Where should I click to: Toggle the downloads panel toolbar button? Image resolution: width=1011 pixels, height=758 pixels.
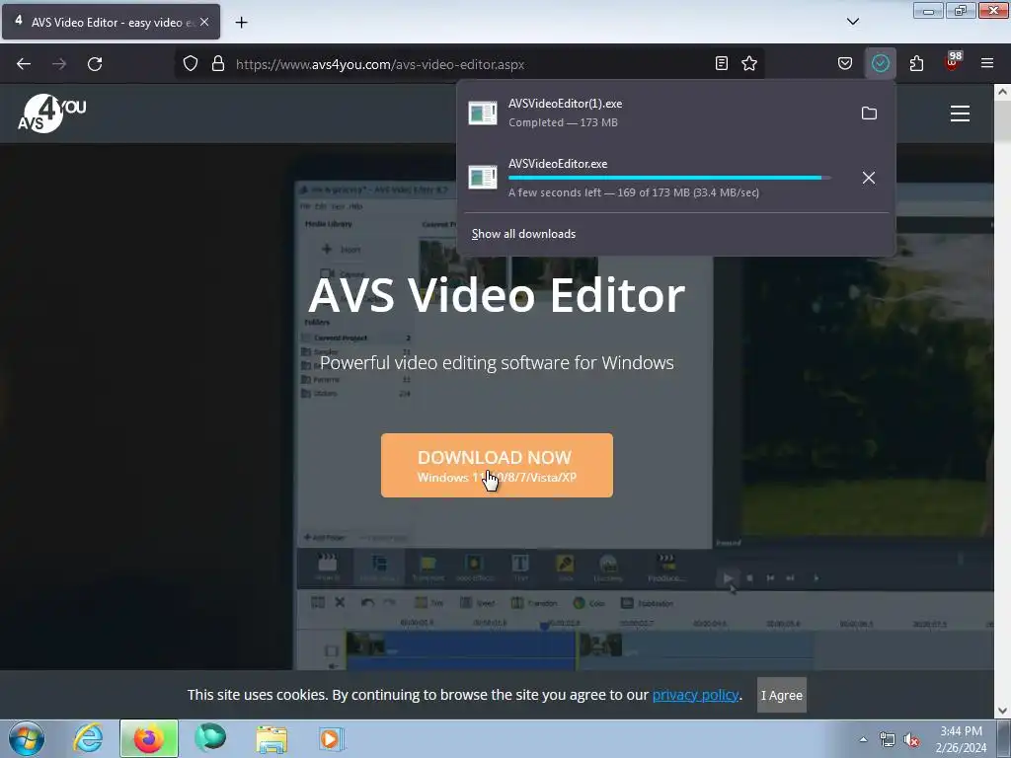click(x=880, y=63)
